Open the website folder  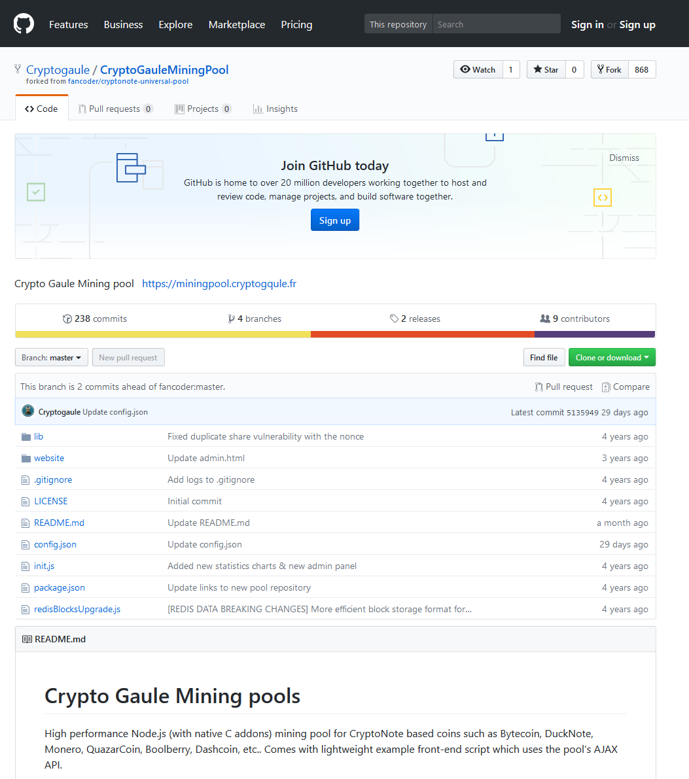pos(48,458)
